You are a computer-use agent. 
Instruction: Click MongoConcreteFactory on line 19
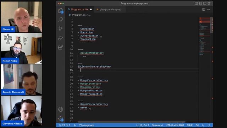(94, 80)
